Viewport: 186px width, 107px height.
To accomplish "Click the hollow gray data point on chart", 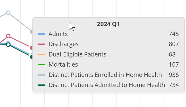I will (8, 12).
